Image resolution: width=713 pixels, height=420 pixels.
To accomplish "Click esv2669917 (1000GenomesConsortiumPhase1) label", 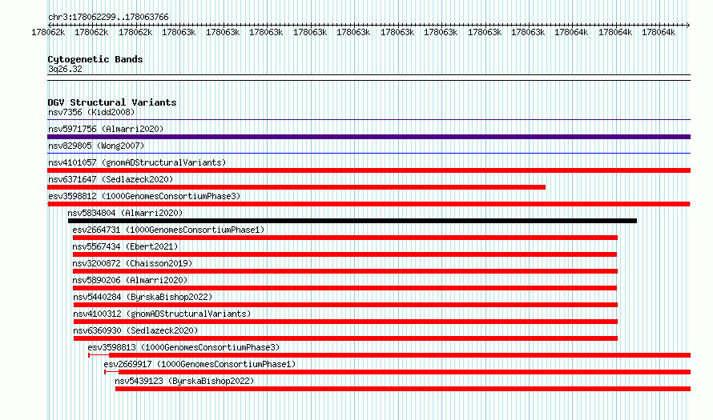I will pyautogui.click(x=199, y=364).
